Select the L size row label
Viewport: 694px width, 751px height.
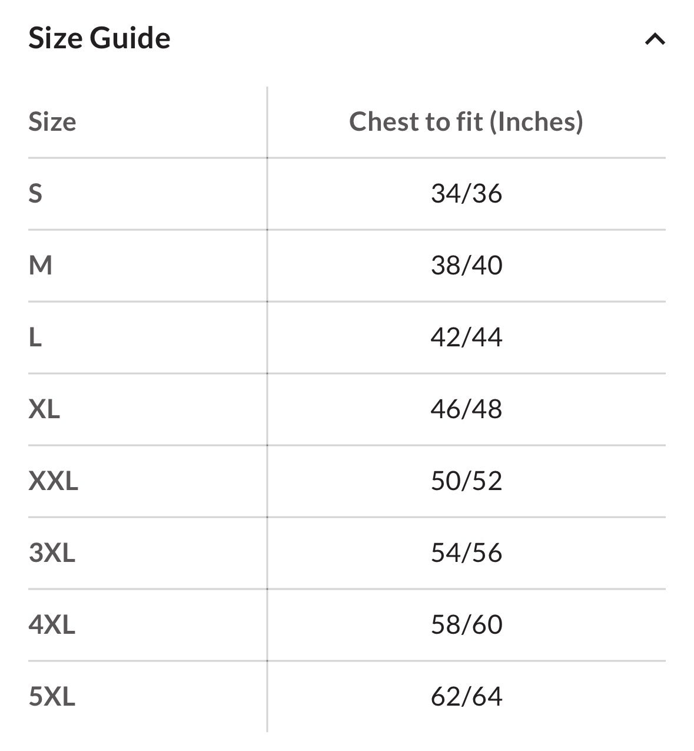(x=35, y=338)
